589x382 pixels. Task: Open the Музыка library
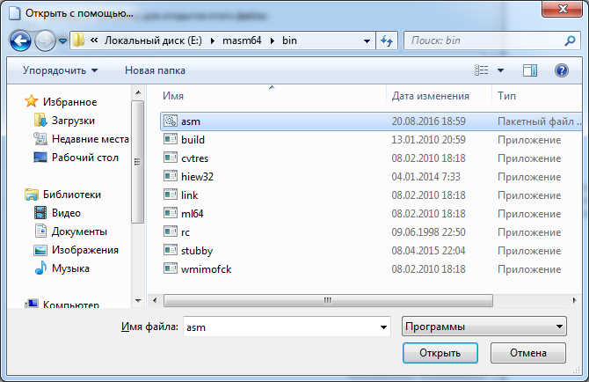[70, 268]
